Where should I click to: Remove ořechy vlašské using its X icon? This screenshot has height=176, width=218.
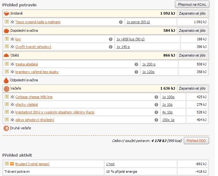tap(7, 105)
